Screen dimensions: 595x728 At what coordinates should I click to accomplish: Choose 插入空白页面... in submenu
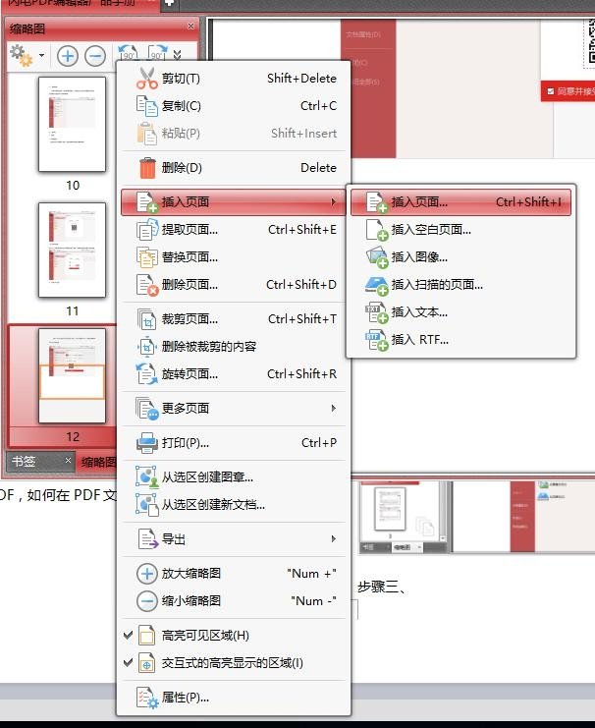460,229
